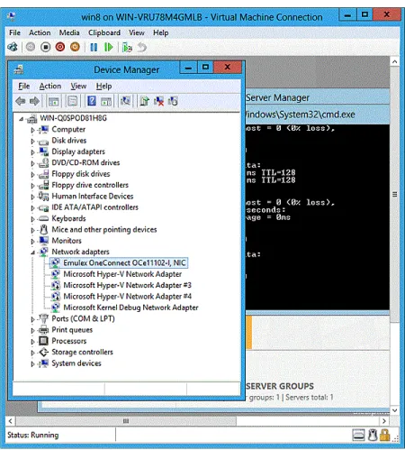Open Device Manager's Action menu
This screenshot has width=405, height=450.
(x=50, y=87)
